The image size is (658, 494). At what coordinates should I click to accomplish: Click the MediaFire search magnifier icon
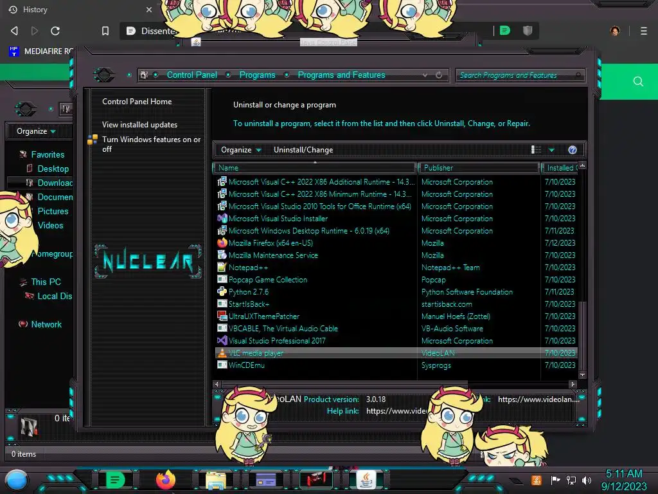click(x=638, y=81)
